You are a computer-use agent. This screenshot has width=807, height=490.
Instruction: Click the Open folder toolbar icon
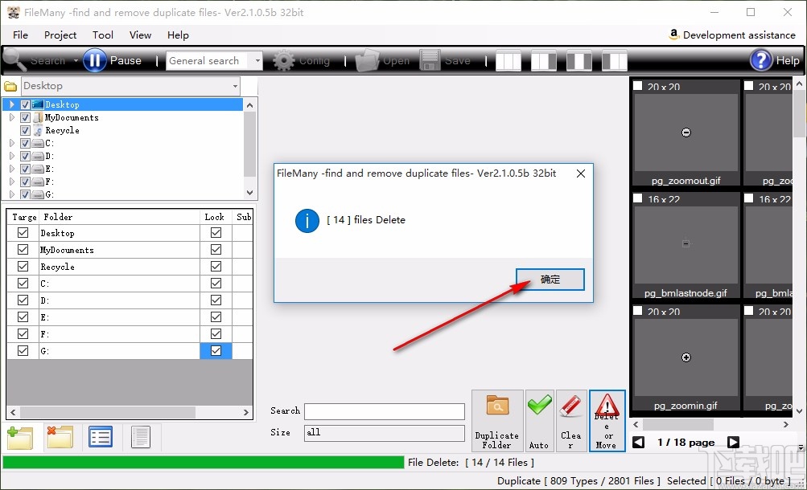[367, 60]
